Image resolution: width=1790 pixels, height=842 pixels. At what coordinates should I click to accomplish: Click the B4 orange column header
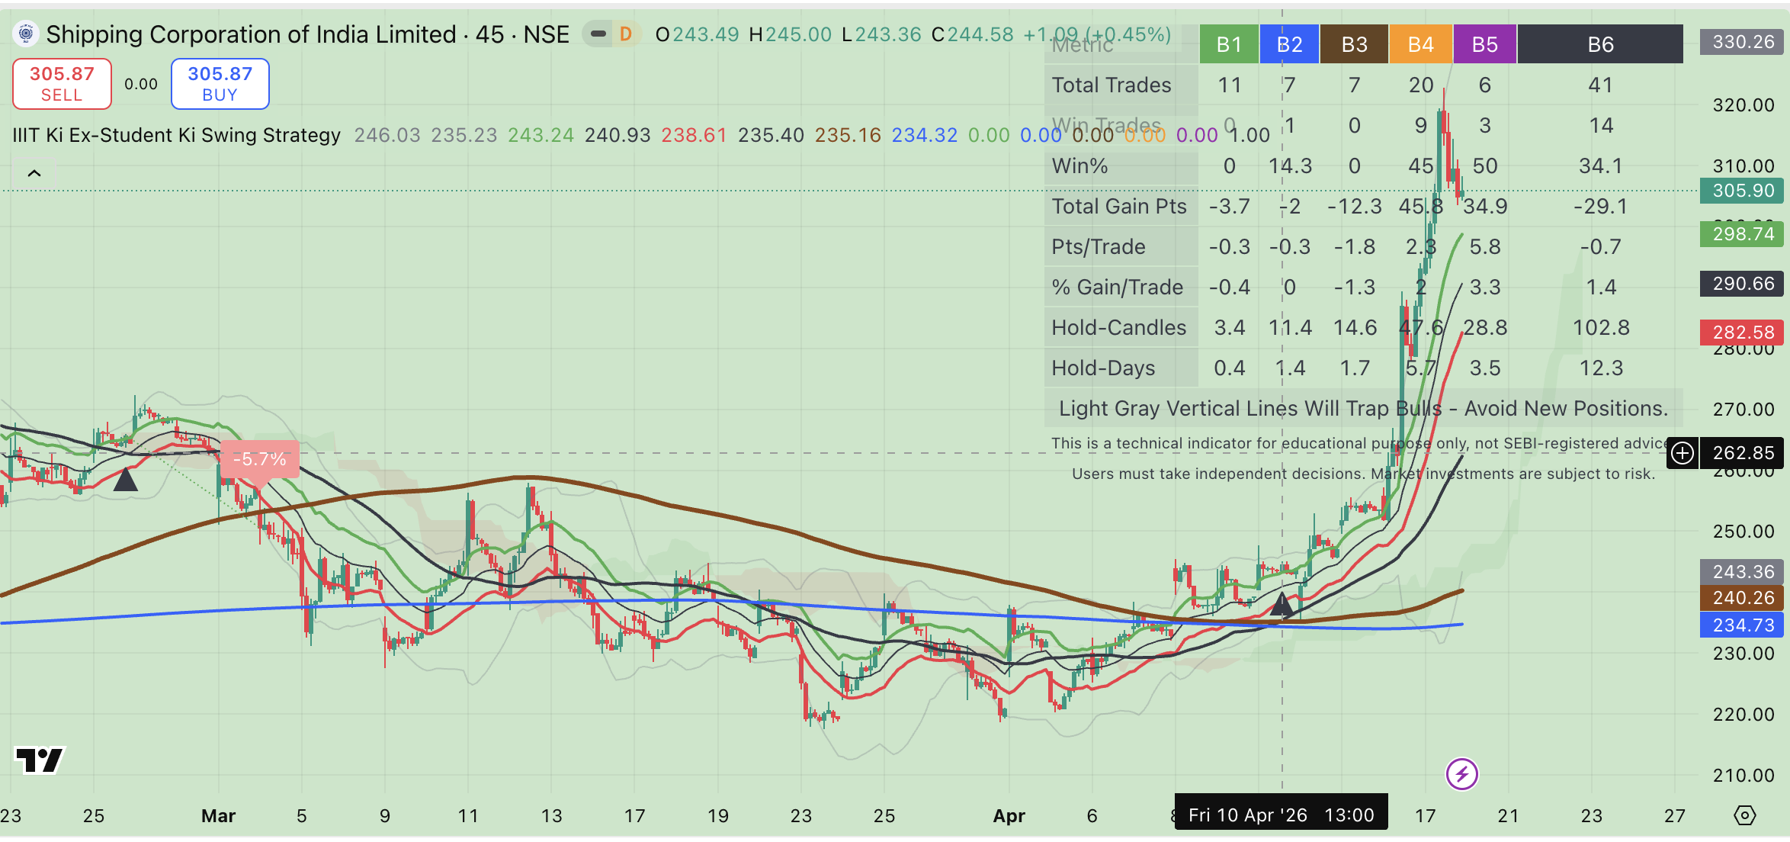click(x=1420, y=44)
